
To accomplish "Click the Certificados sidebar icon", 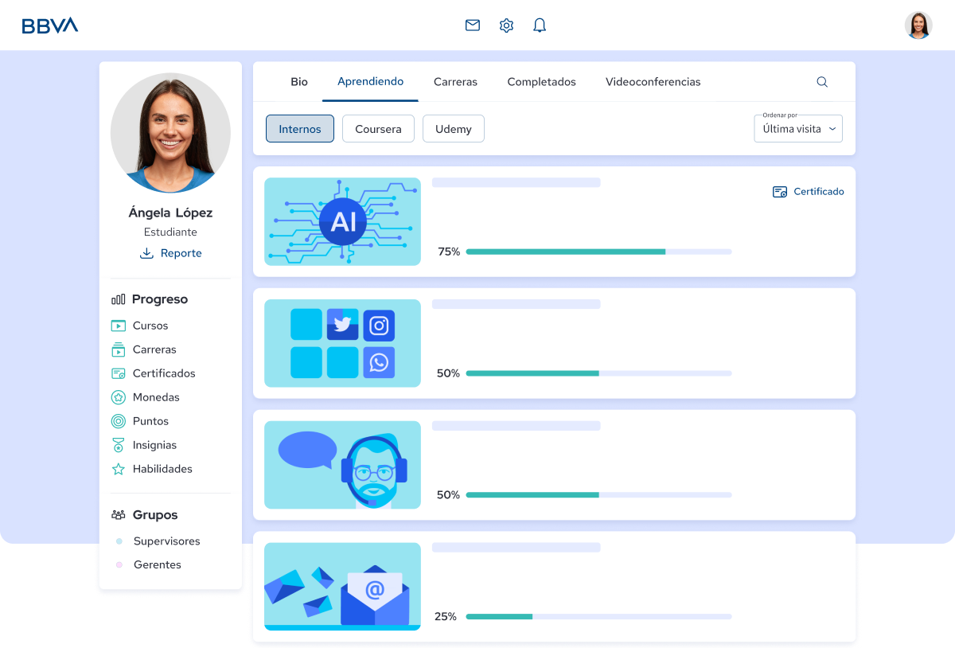I will pyautogui.click(x=119, y=373).
